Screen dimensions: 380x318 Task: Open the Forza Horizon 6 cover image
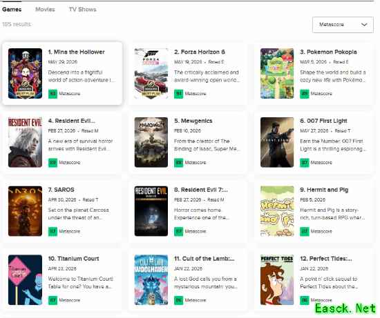pos(151,73)
